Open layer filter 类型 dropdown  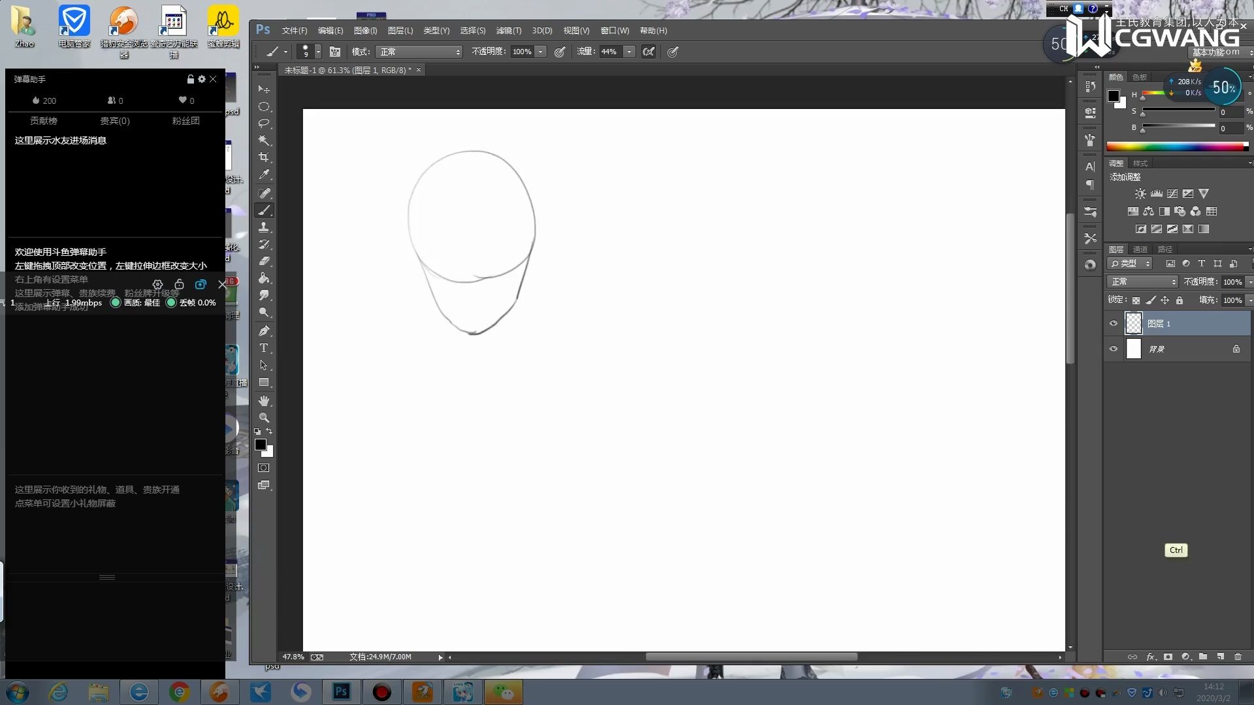[x=1131, y=264]
